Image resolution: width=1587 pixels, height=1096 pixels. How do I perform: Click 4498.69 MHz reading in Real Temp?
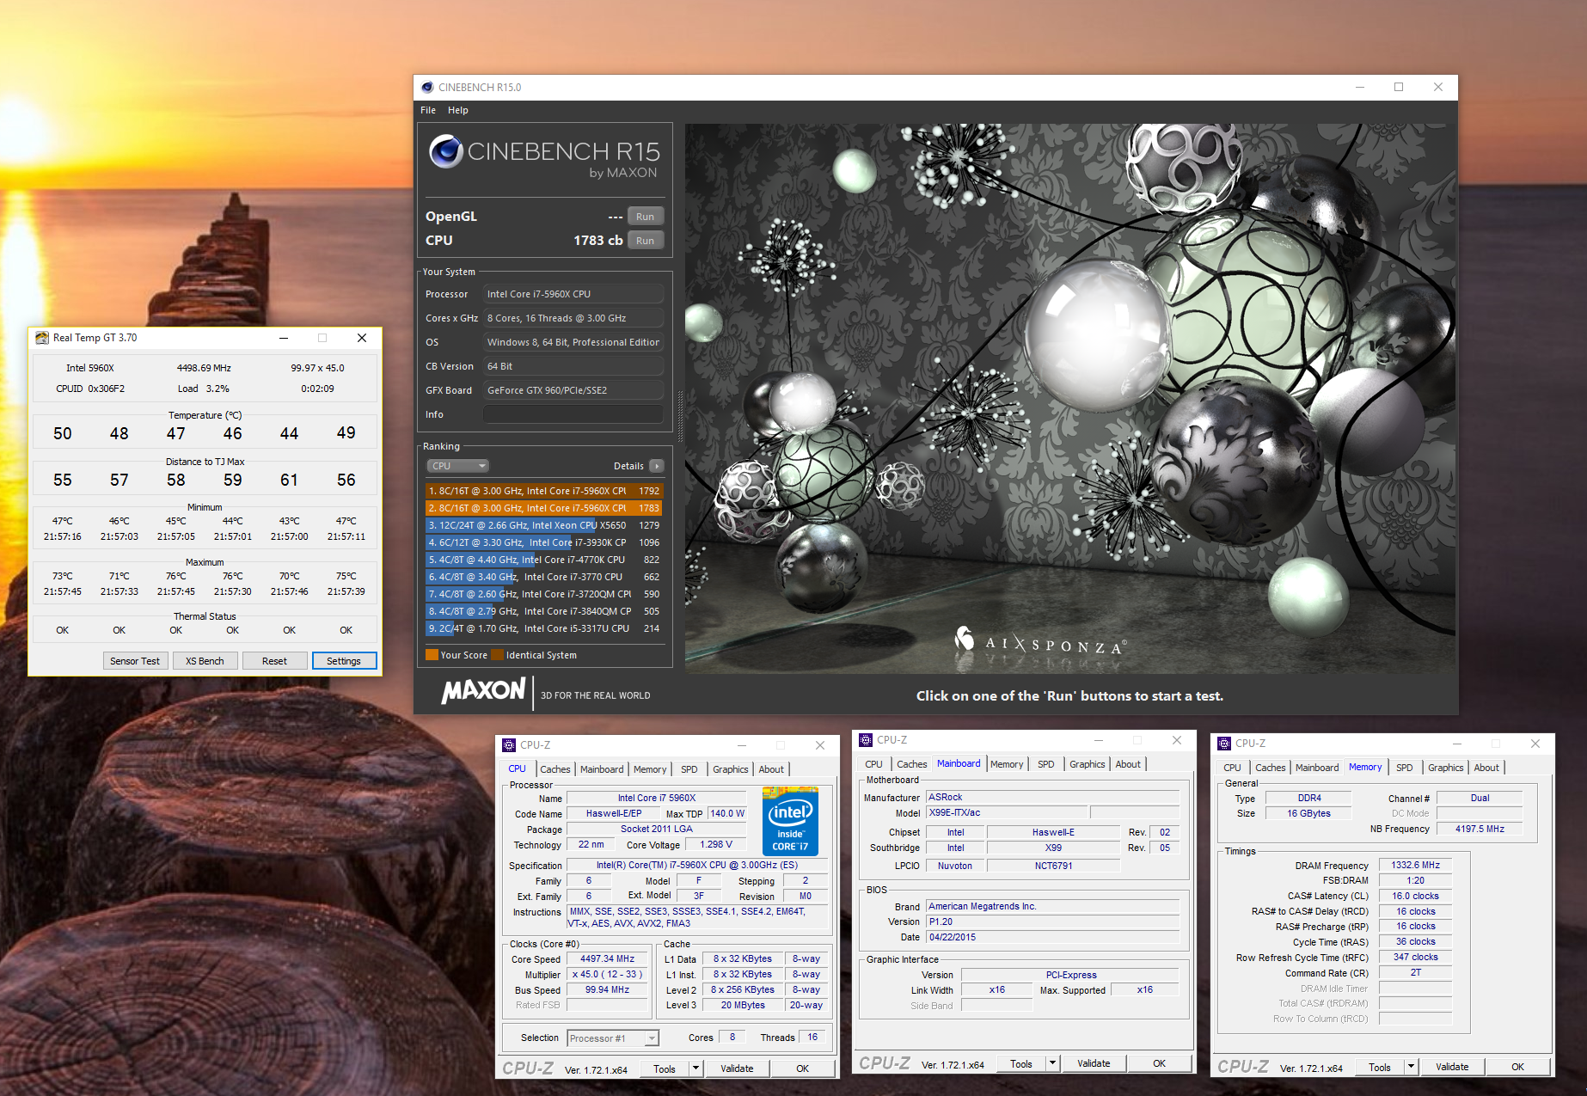204,368
